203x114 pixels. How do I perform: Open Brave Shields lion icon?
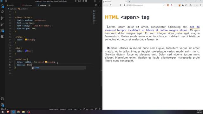pyautogui.click(x=168, y=5)
